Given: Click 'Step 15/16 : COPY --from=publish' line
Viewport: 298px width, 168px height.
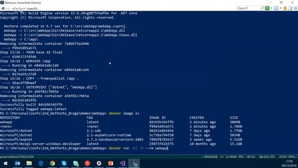Looking at the screenshot, I should (39, 78).
